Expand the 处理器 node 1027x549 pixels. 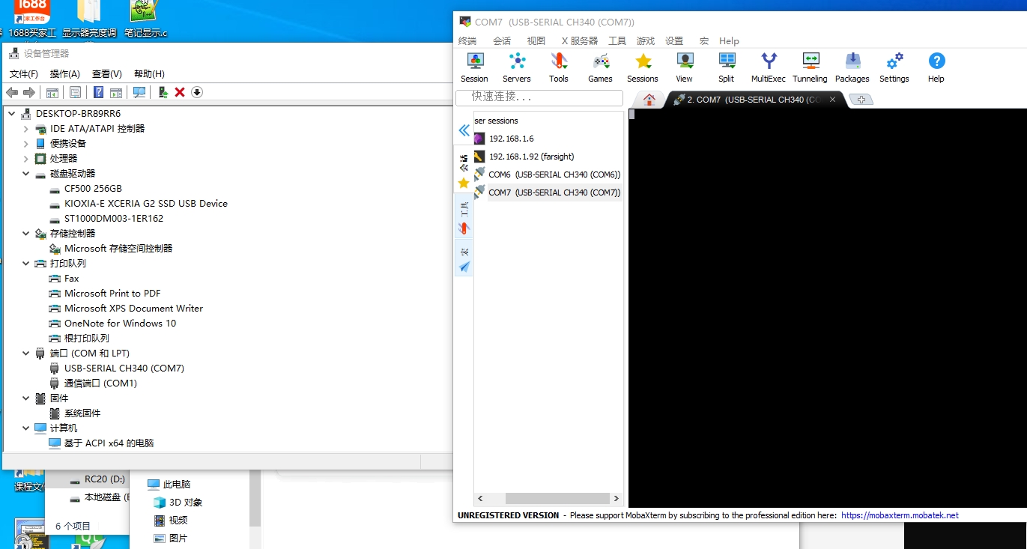click(x=25, y=159)
